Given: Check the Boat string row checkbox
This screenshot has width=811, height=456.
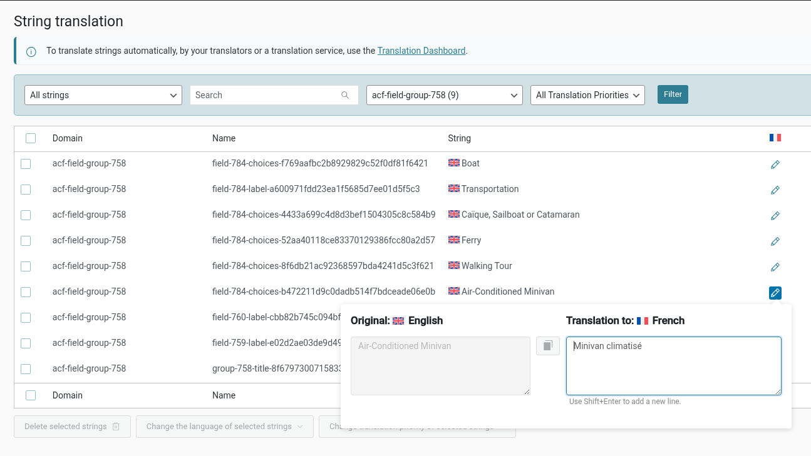Looking at the screenshot, I should [26, 164].
